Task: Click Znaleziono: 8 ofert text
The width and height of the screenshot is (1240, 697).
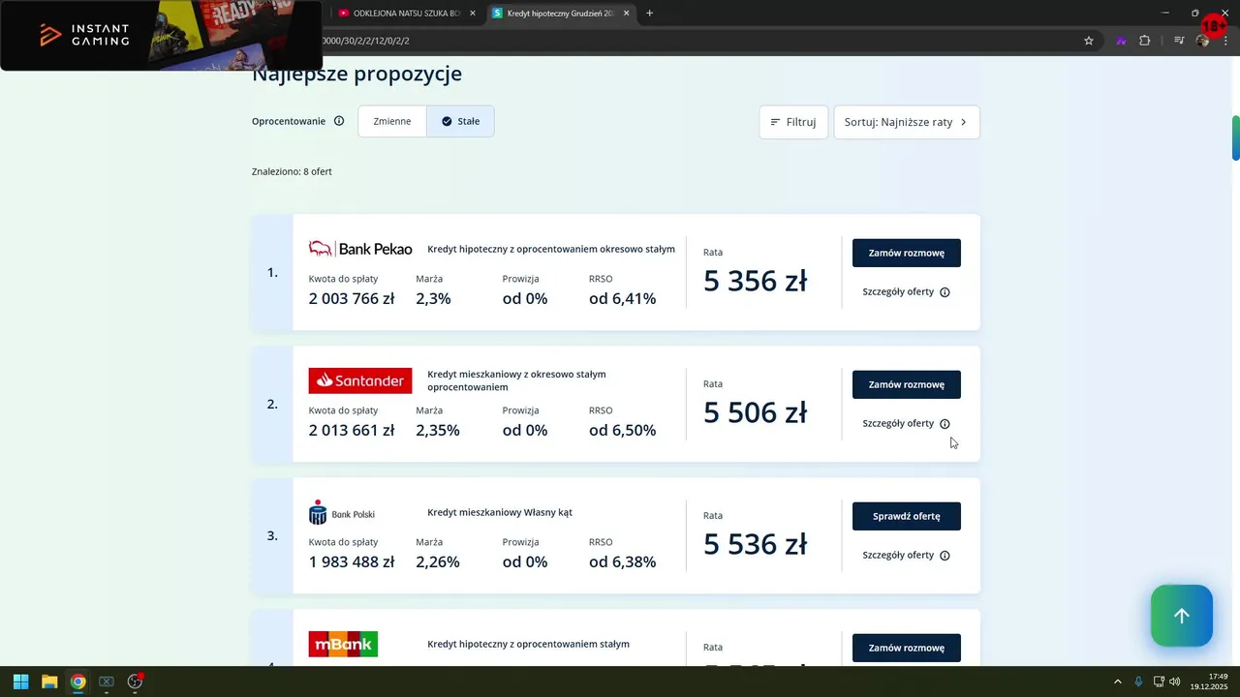Action: click(x=292, y=171)
